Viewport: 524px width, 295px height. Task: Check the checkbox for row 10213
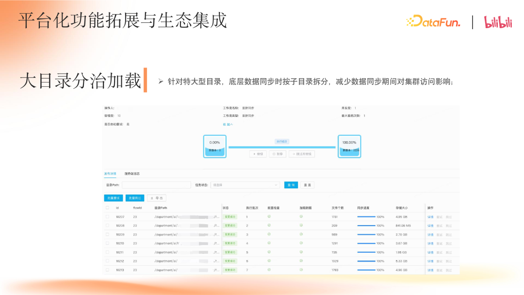click(107, 270)
